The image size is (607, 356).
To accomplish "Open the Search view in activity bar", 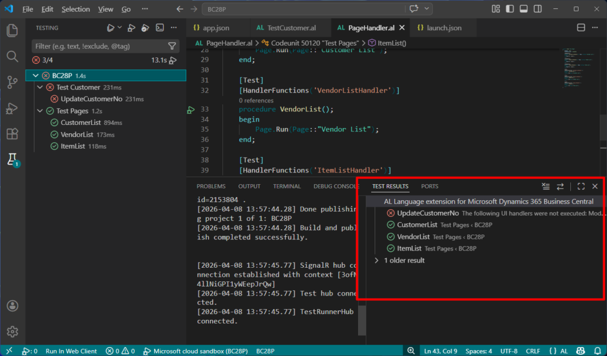I will tap(12, 56).
